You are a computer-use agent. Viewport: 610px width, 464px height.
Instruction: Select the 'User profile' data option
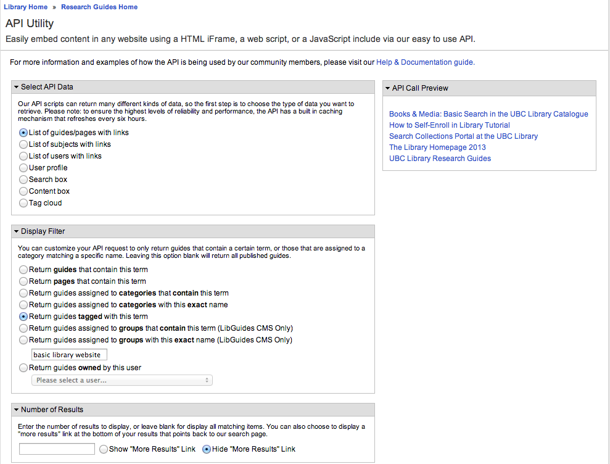click(23, 168)
